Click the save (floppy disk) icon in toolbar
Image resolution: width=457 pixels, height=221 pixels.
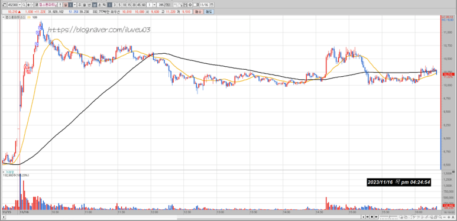[185, 5]
